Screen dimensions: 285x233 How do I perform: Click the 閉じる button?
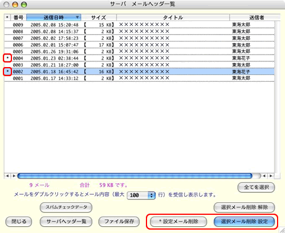19,222
